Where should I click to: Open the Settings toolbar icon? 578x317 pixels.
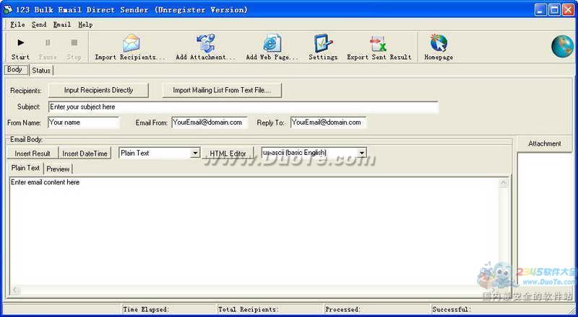pos(323,44)
